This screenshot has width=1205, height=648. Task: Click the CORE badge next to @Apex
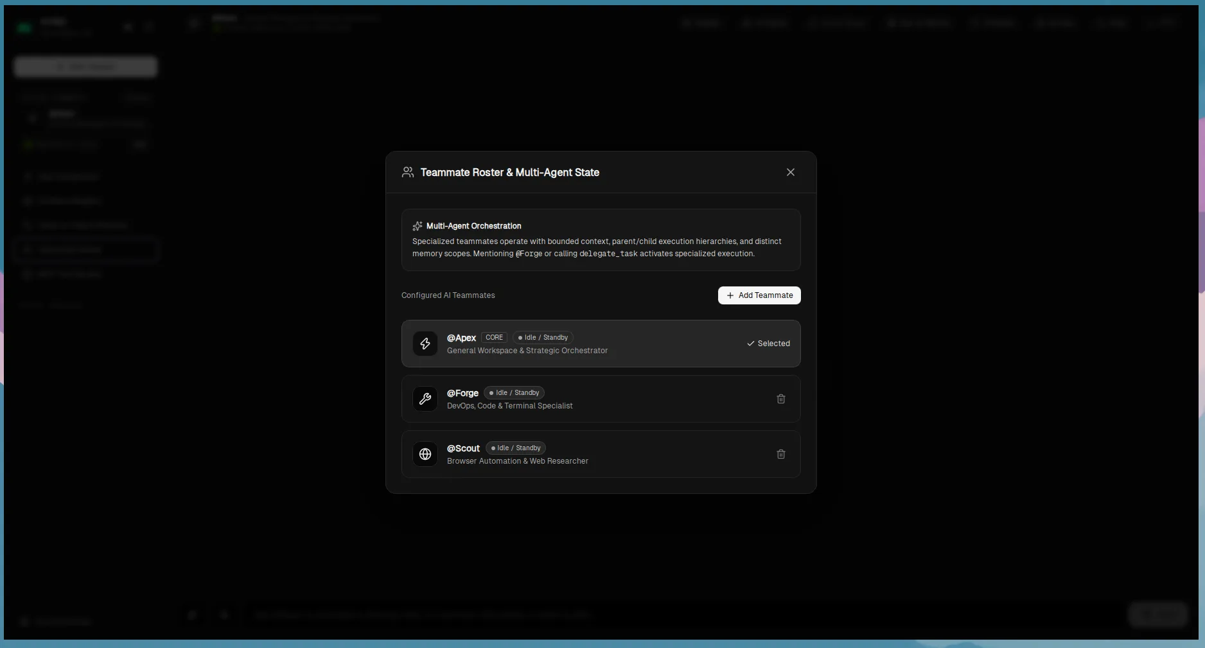coord(494,337)
